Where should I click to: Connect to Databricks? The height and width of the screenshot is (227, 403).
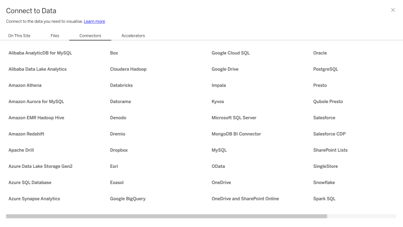click(121, 85)
